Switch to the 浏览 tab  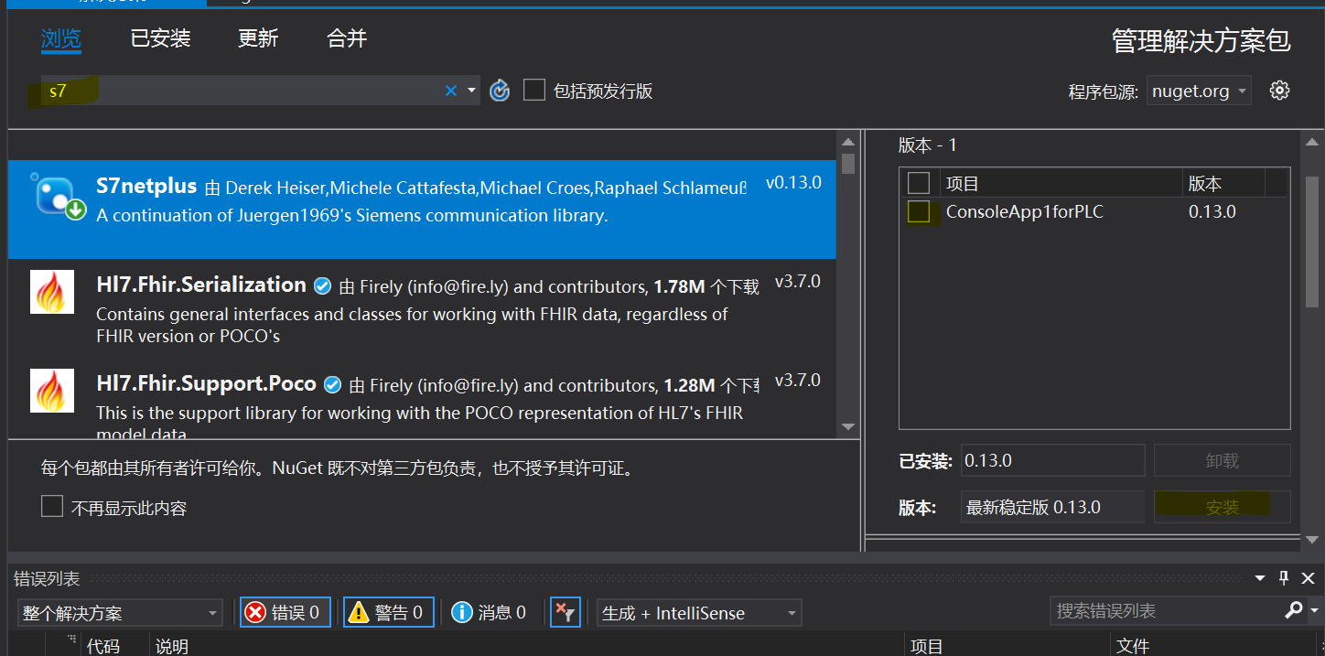pyautogui.click(x=61, y=38)
